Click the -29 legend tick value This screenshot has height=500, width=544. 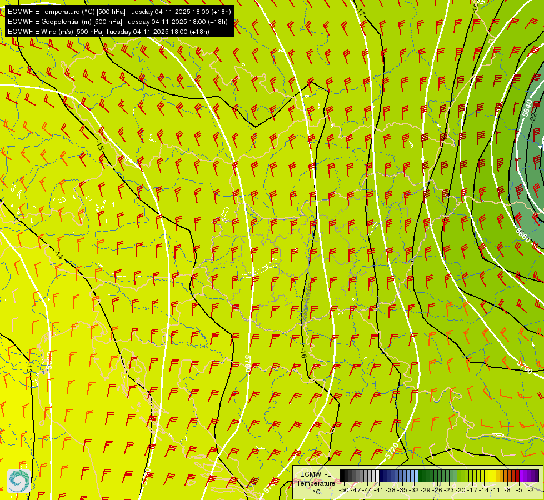(426, 491)
